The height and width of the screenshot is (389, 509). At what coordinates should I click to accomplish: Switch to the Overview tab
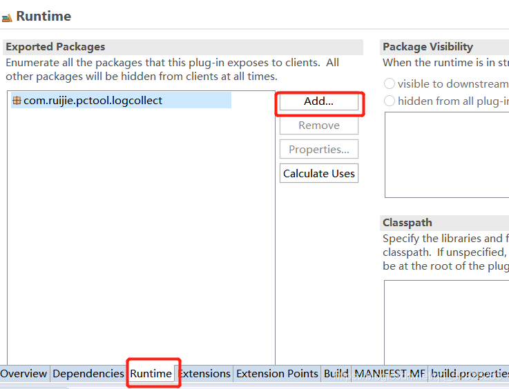pyautogui.click(x=23, y=374)
